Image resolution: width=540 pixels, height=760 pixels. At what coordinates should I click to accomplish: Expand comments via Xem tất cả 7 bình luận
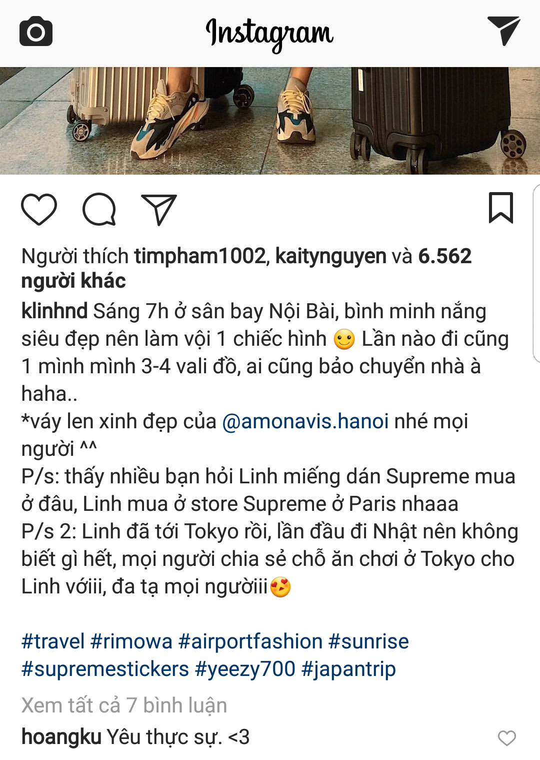pos(124,705)
